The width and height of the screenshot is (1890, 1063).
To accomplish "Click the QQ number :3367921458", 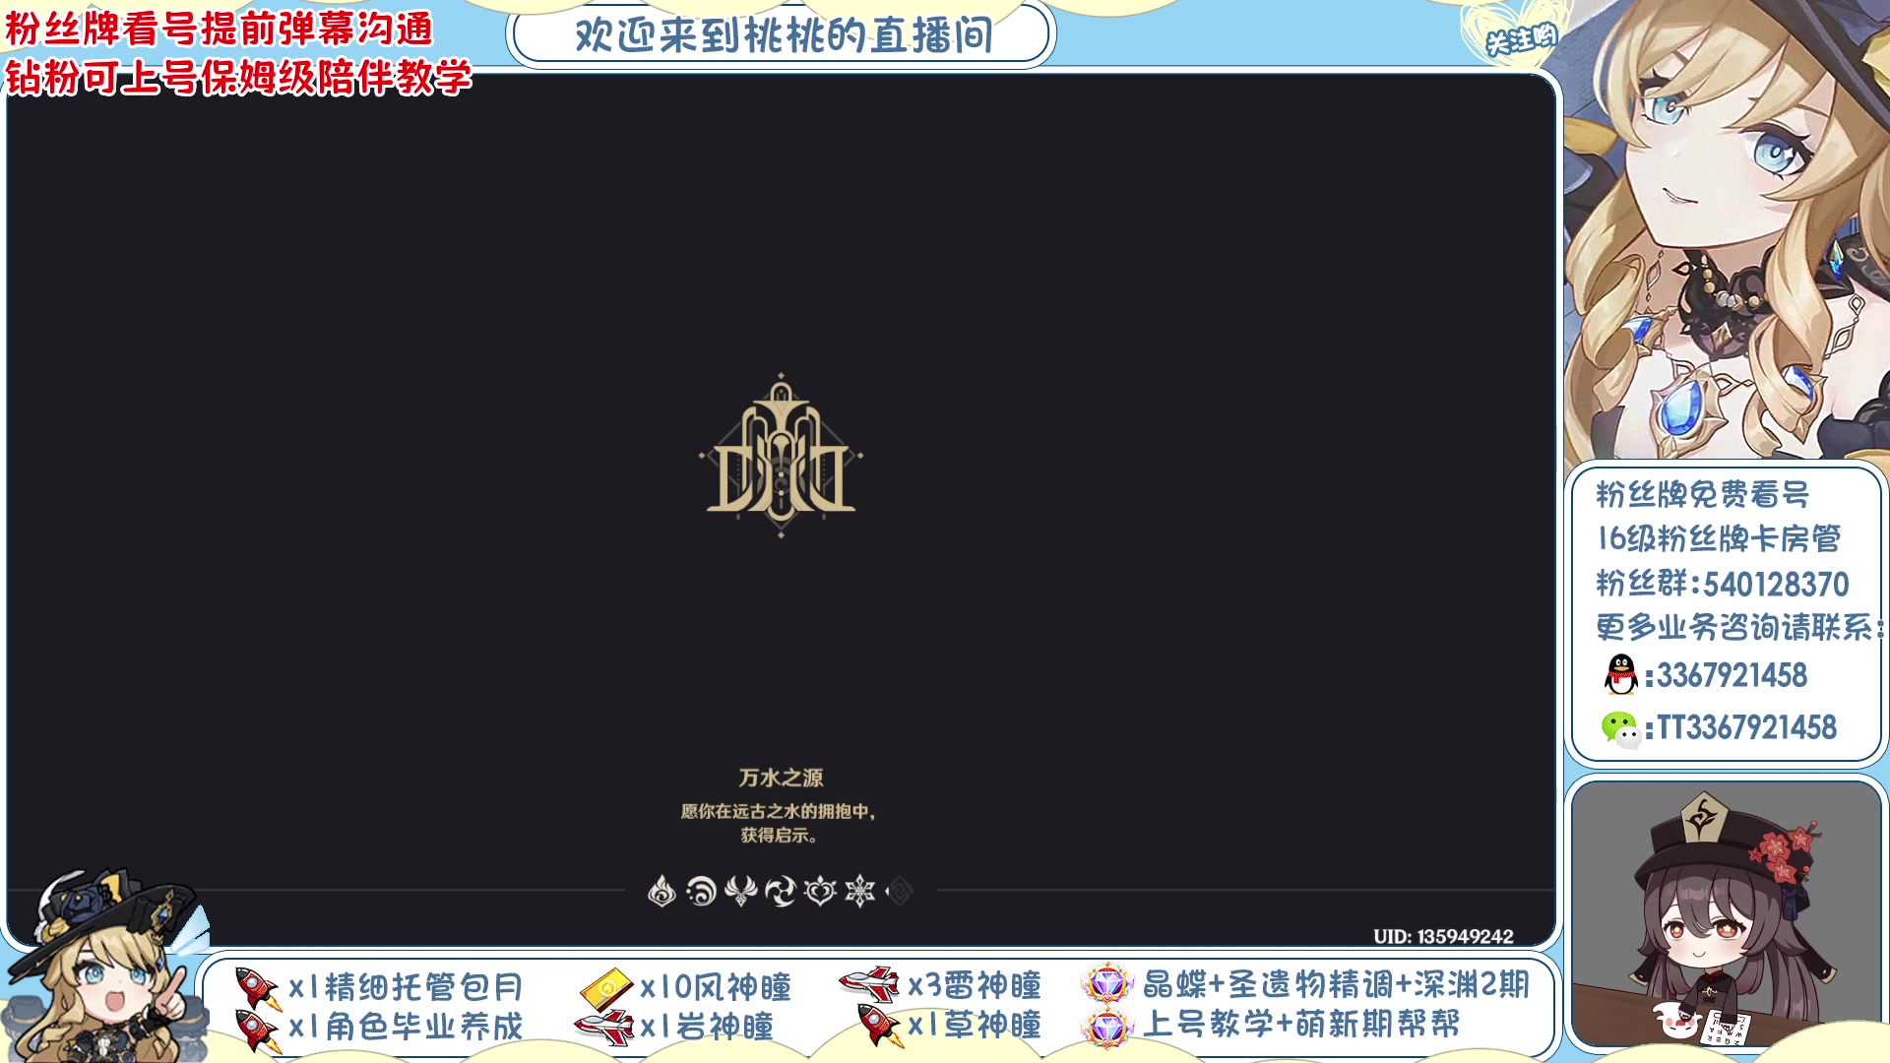I will point(1727,676).
